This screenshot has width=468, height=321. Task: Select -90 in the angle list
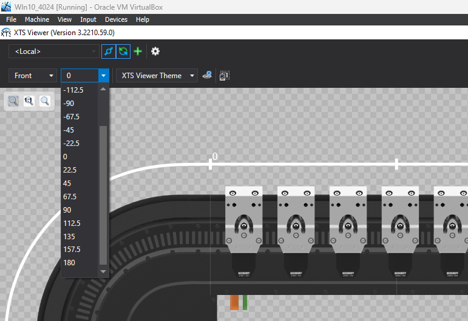click(x=80, y=104)
